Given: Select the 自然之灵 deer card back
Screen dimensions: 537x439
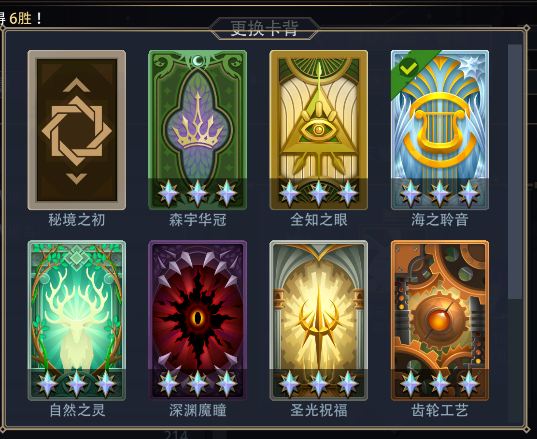Looking at the screenshot, I should tap(77, 321).
